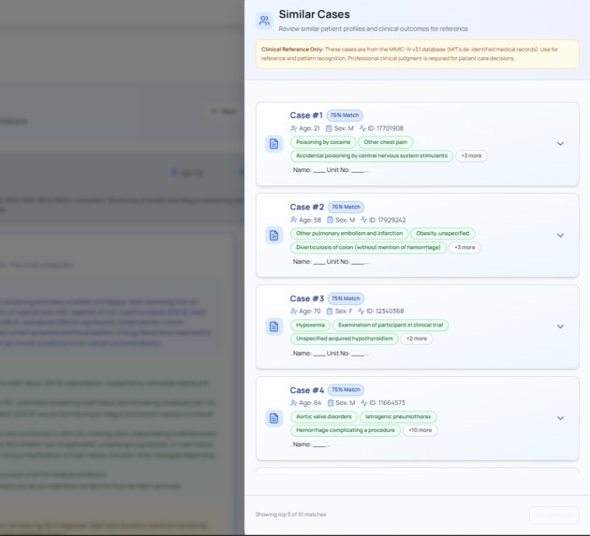This screenshot has height=536, width=590.
Task: Click the ID: 12340368 text
Action: (x=385, y=311)
